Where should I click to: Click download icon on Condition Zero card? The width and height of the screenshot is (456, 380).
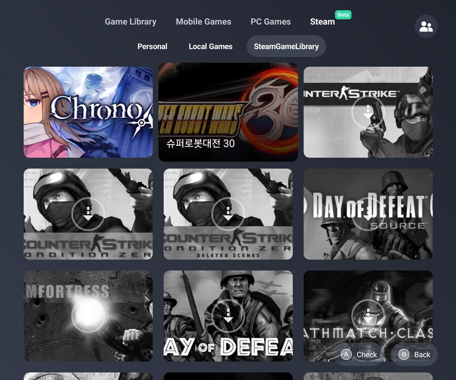point(88,214)
